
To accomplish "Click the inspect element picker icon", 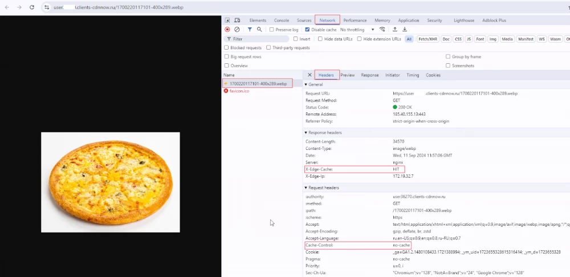I will coord(227,20).
